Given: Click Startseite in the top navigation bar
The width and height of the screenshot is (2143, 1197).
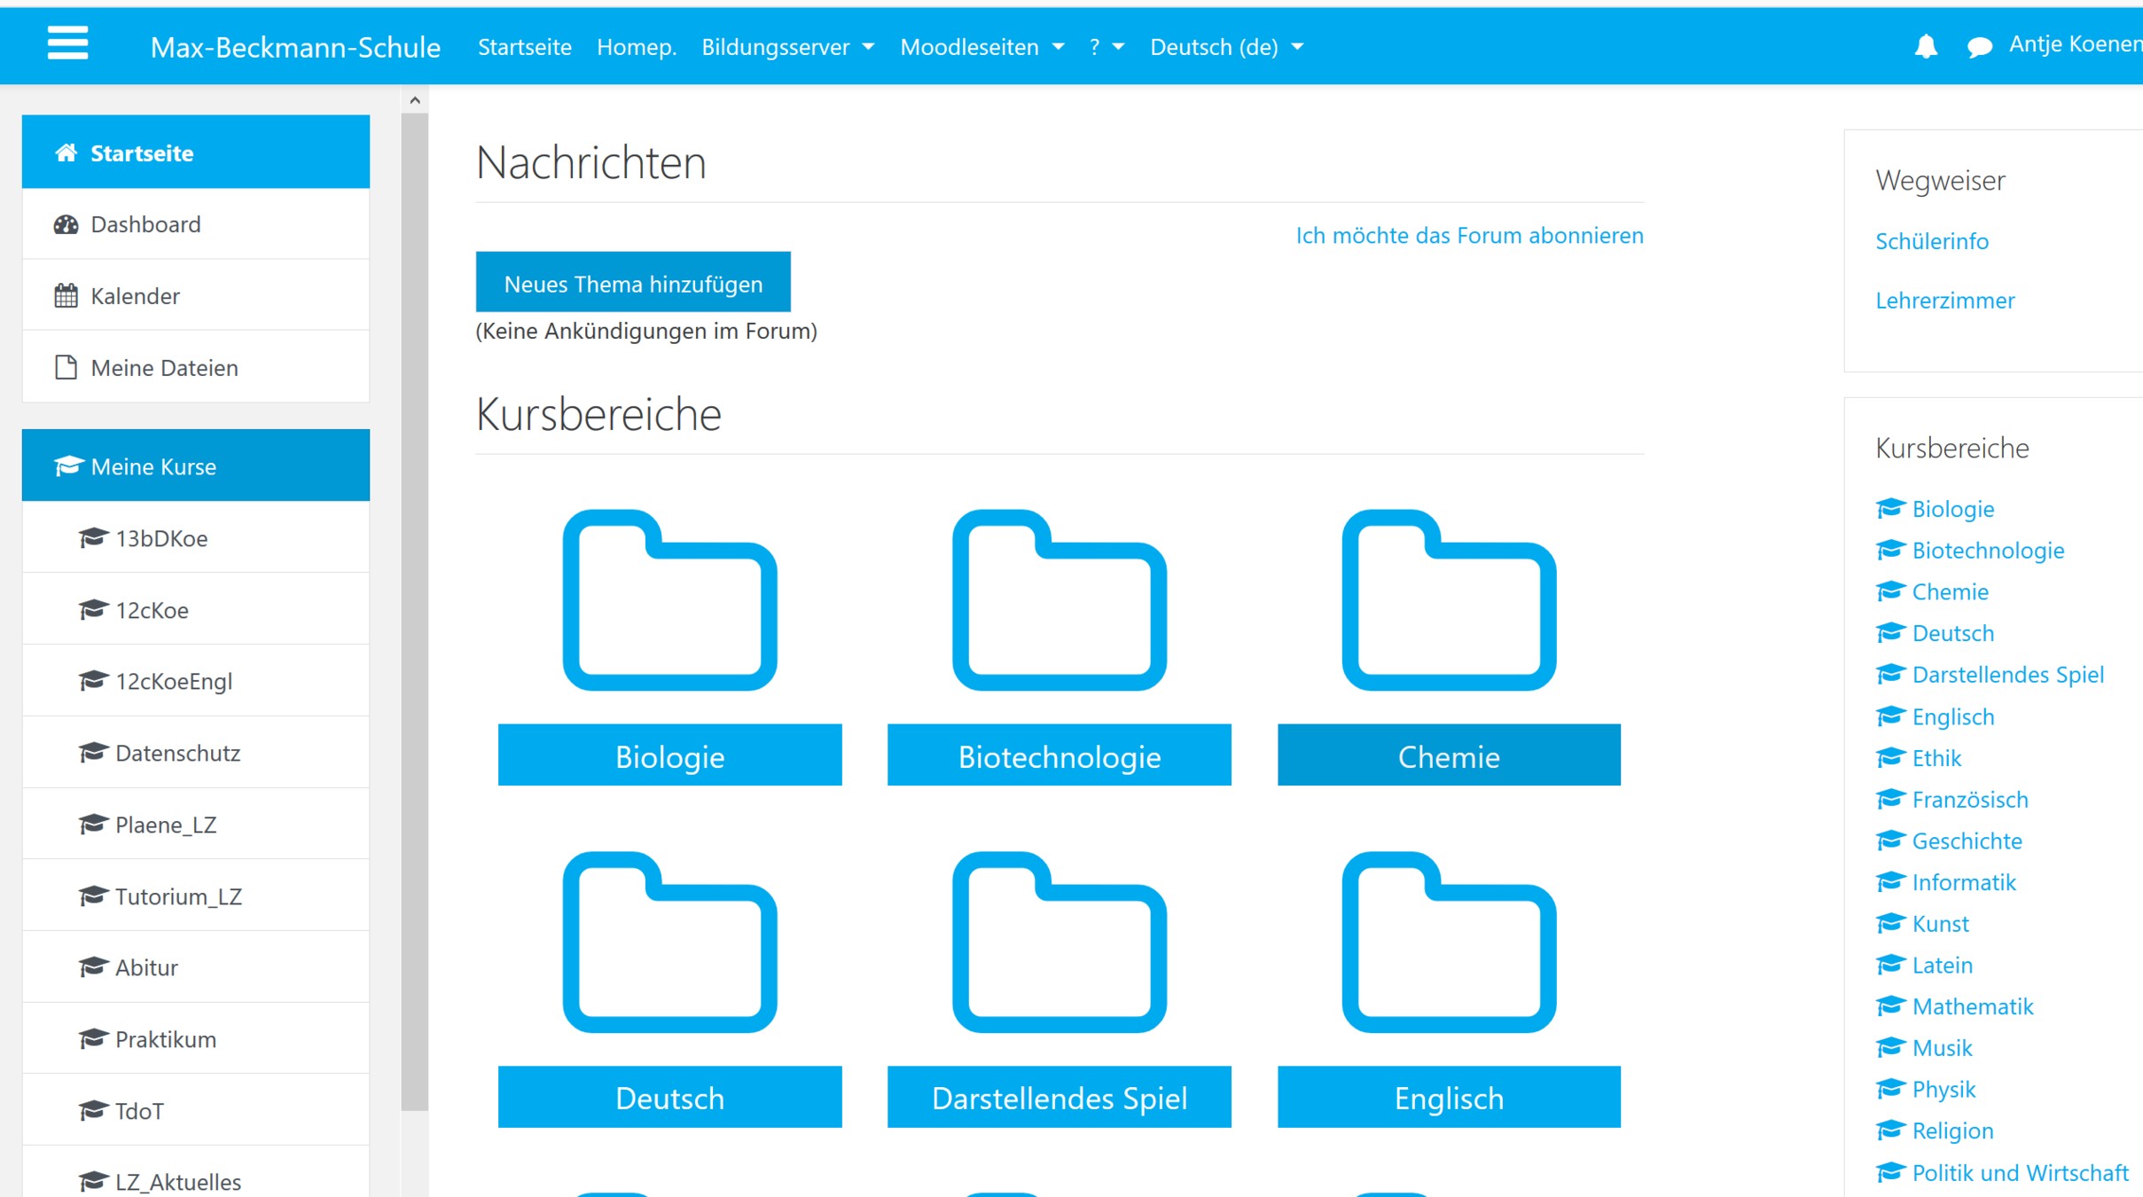Looking at the screenshot, I should point(524,47).
